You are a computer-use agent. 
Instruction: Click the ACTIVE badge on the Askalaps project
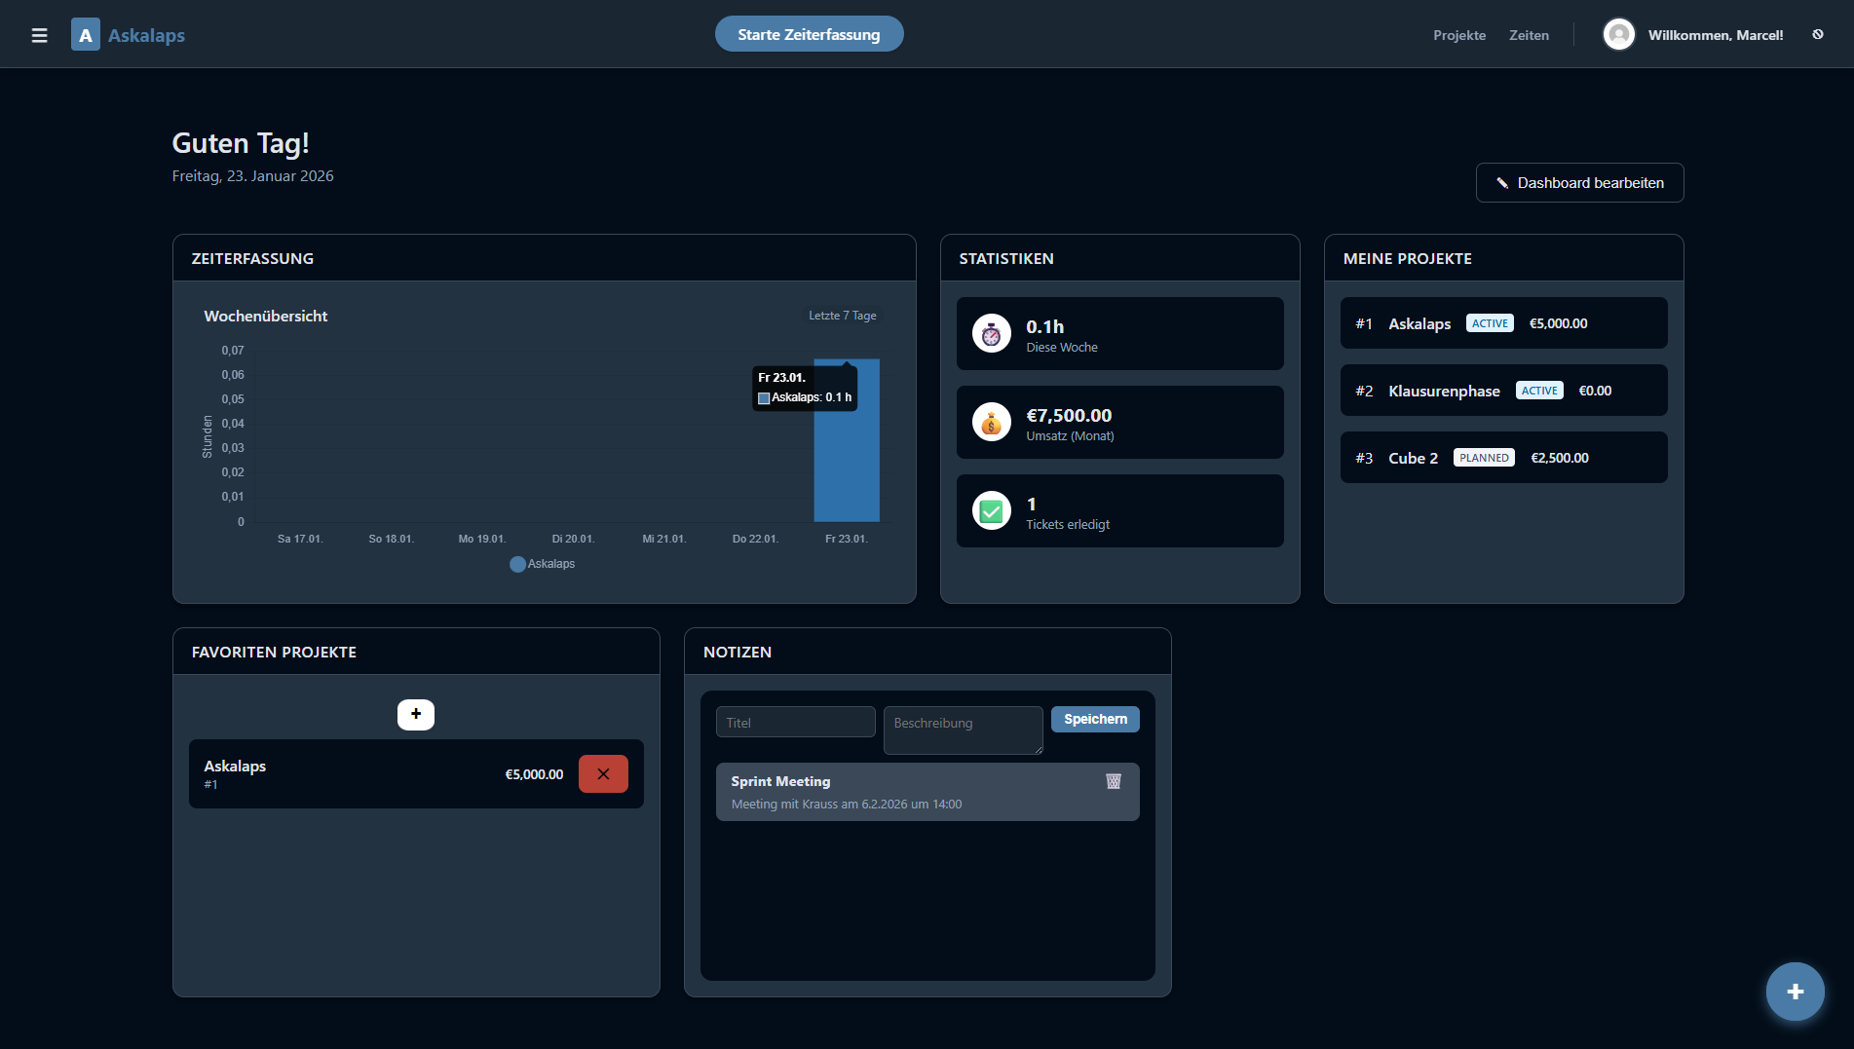click(x=1490, y=322)
